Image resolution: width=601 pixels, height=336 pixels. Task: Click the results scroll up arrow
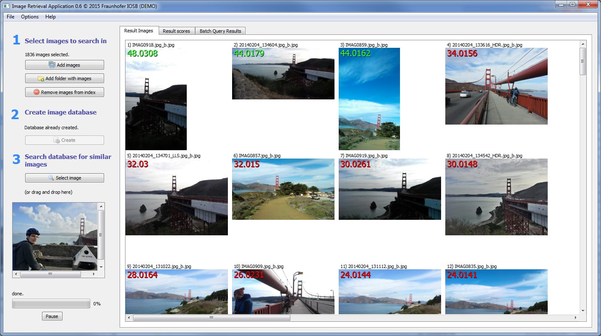click(x=583, y=43)
